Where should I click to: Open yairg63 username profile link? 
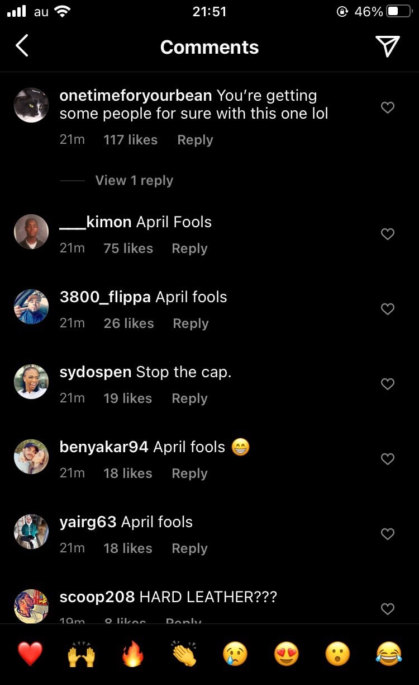click(x=88, y=522)
